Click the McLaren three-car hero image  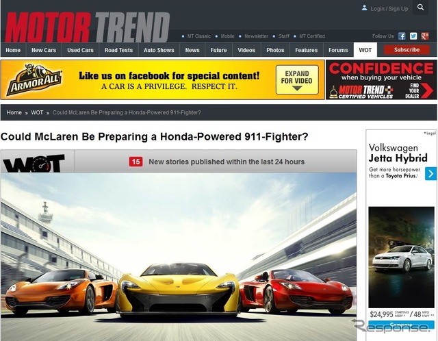(179, 257)
